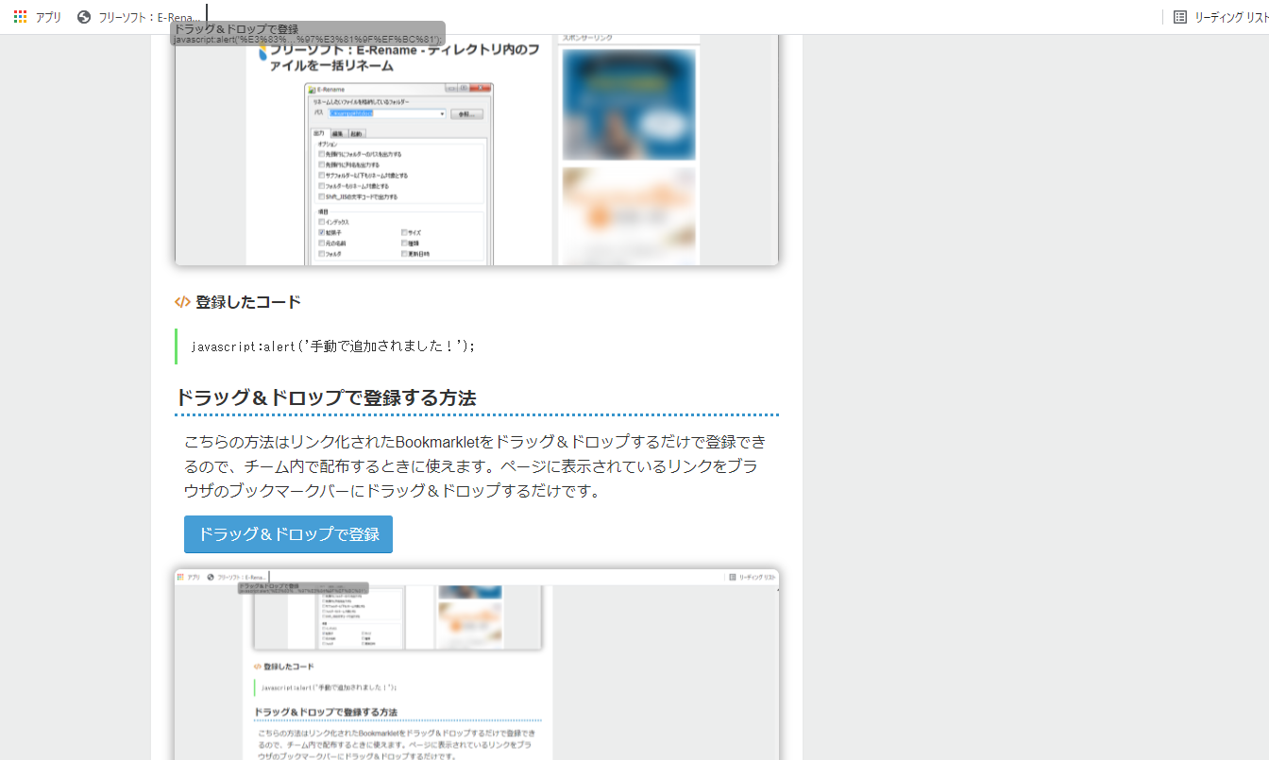Uncheck the 拡張子 checkbox in E-Rename dialog
This screenshot has height=760, width=1269.
click(x=322, y=232)
